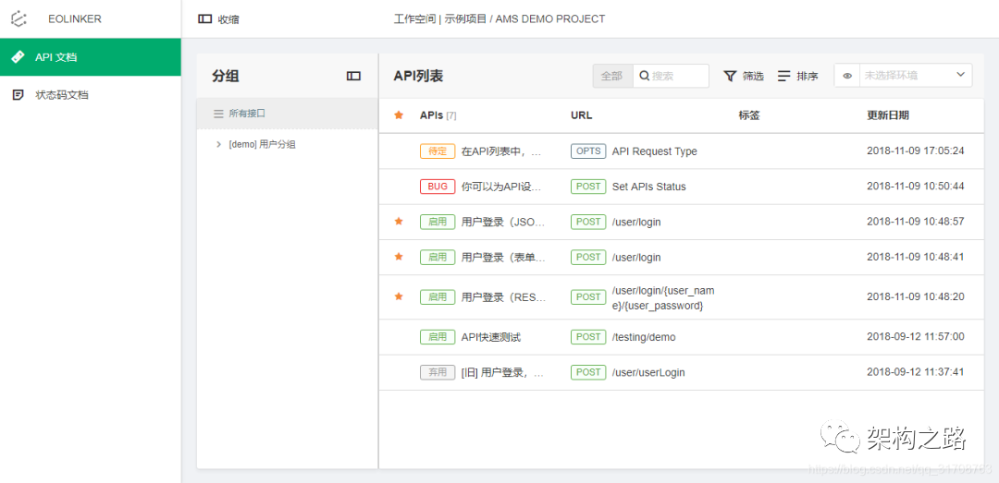The width and height of the screenshot is (999, 483).
Task: Click POST badge beside /user/userLogin
Action: tap(588, 372)
